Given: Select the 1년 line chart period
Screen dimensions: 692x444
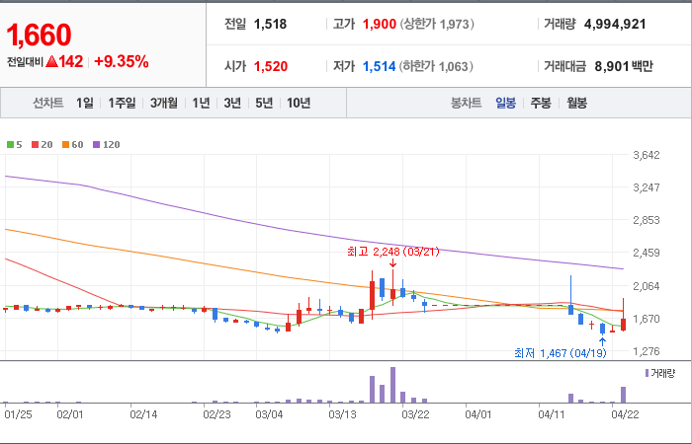Looking at the screenshot, I should click(x=201, y=103).
